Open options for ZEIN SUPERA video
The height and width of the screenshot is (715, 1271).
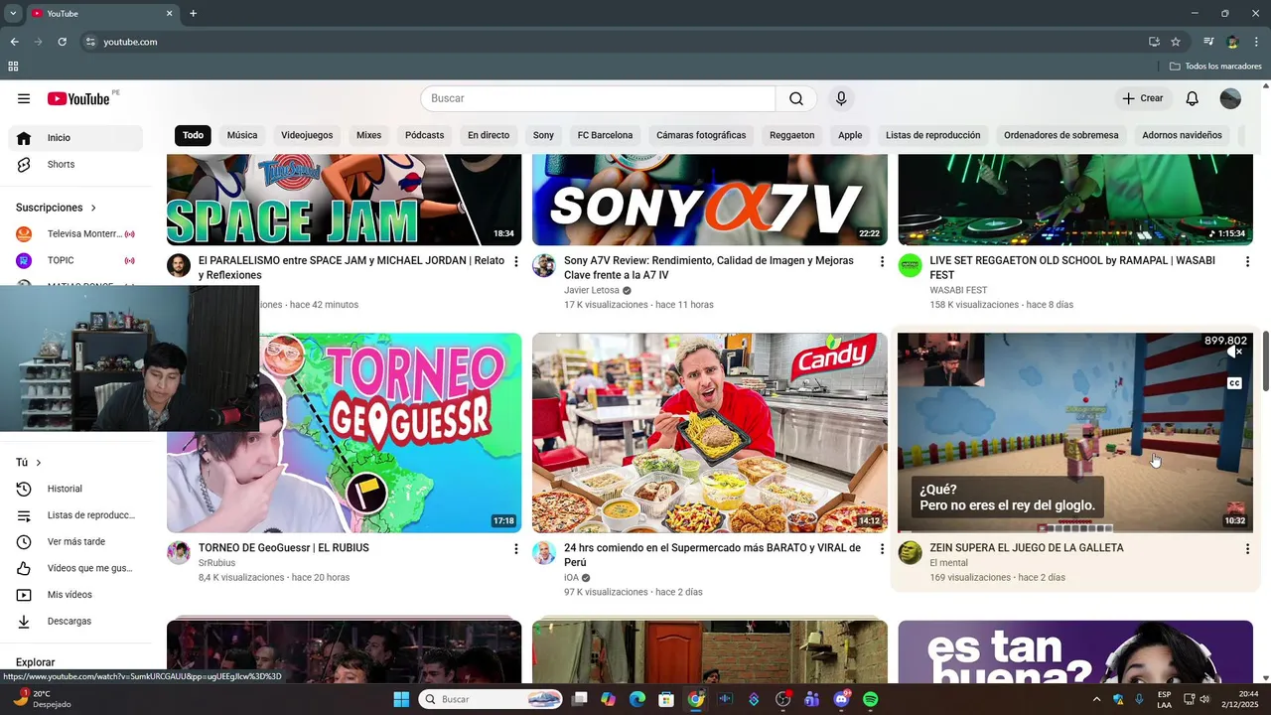click(x=1247, y=548)
